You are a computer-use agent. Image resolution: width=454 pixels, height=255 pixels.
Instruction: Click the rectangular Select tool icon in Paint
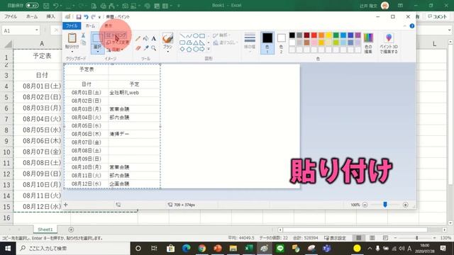point(98,38)
